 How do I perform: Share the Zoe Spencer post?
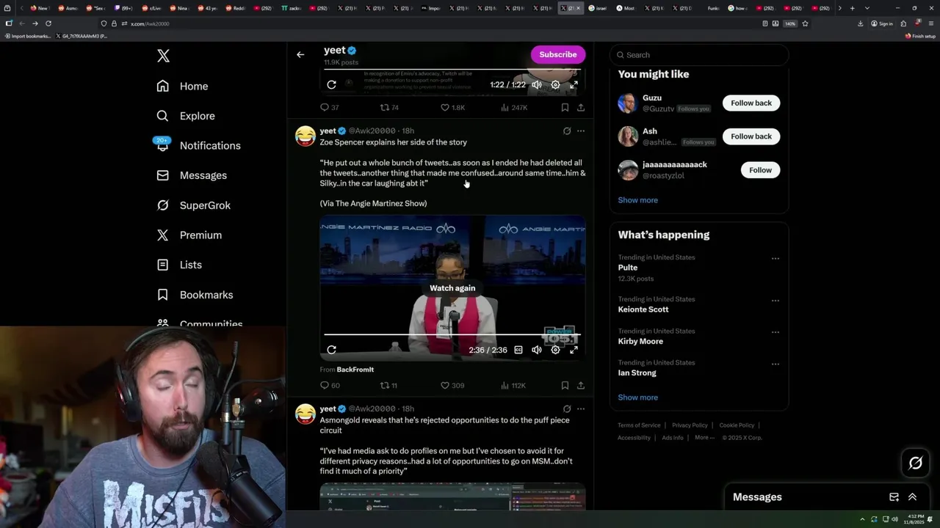tap(580, 386)
